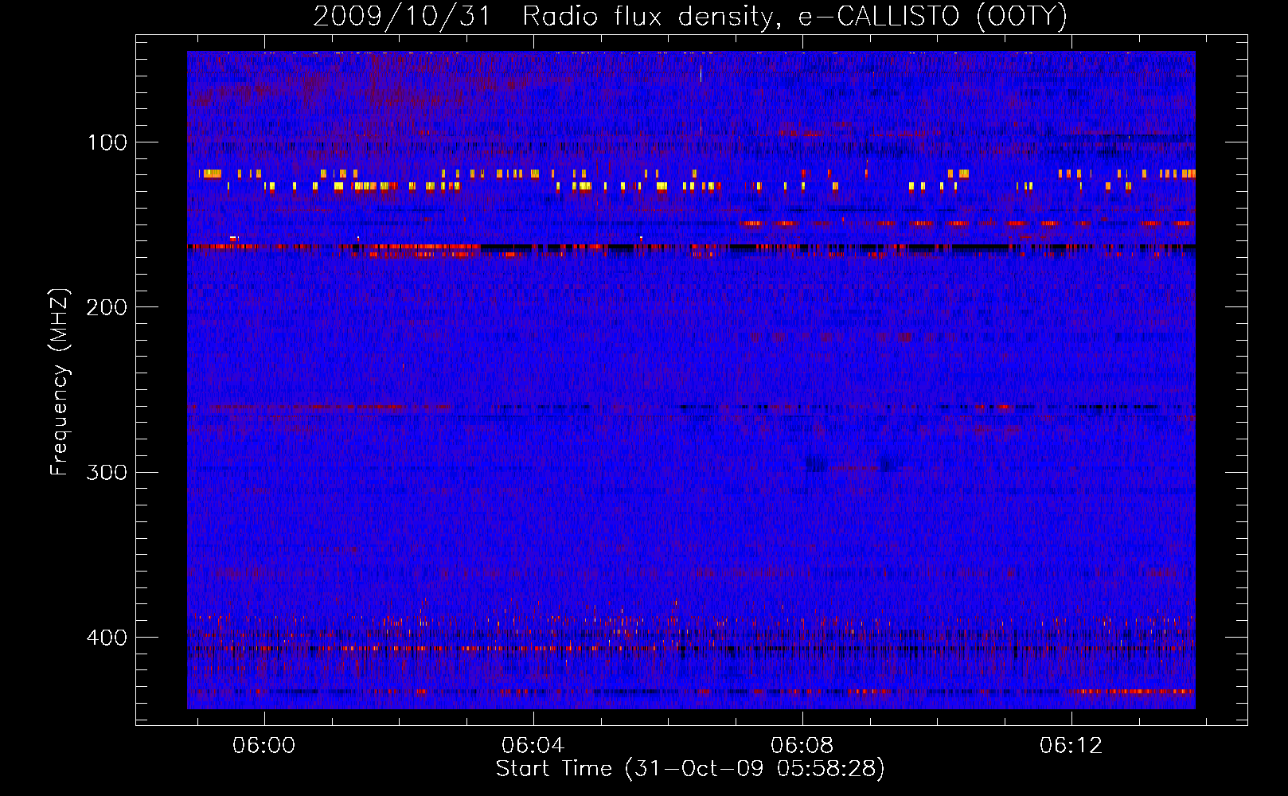Click the 'Frequency (MHZ)' axis title
The image size is (1288, 796).
tap(60, 381)
